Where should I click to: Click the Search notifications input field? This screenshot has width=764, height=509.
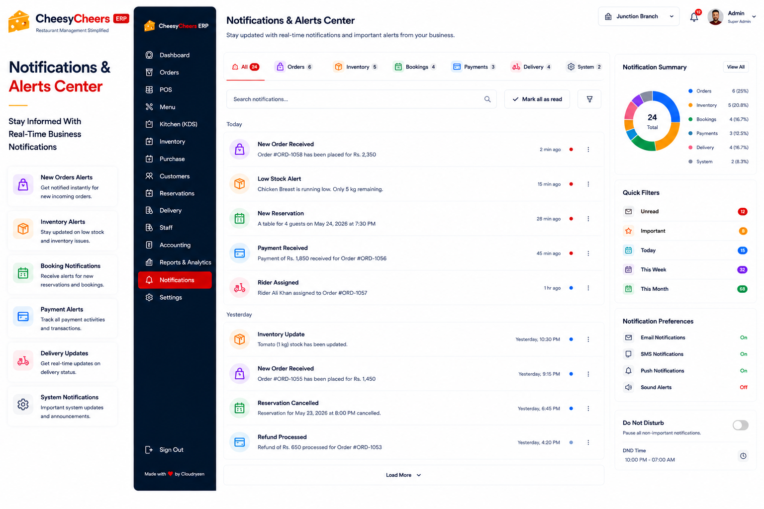coord(362,99)
